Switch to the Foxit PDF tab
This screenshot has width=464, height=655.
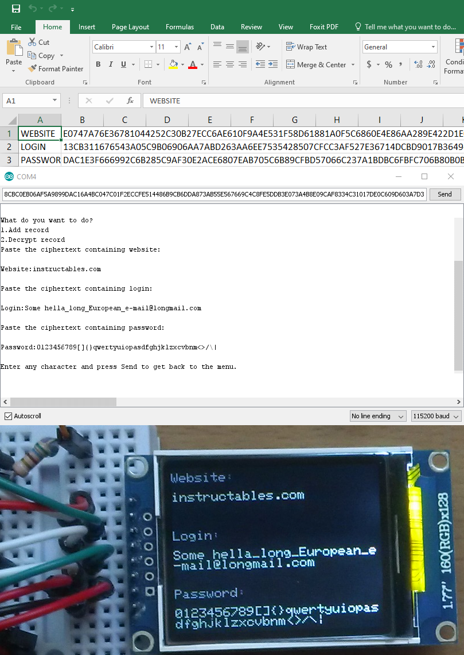point(324,27)
